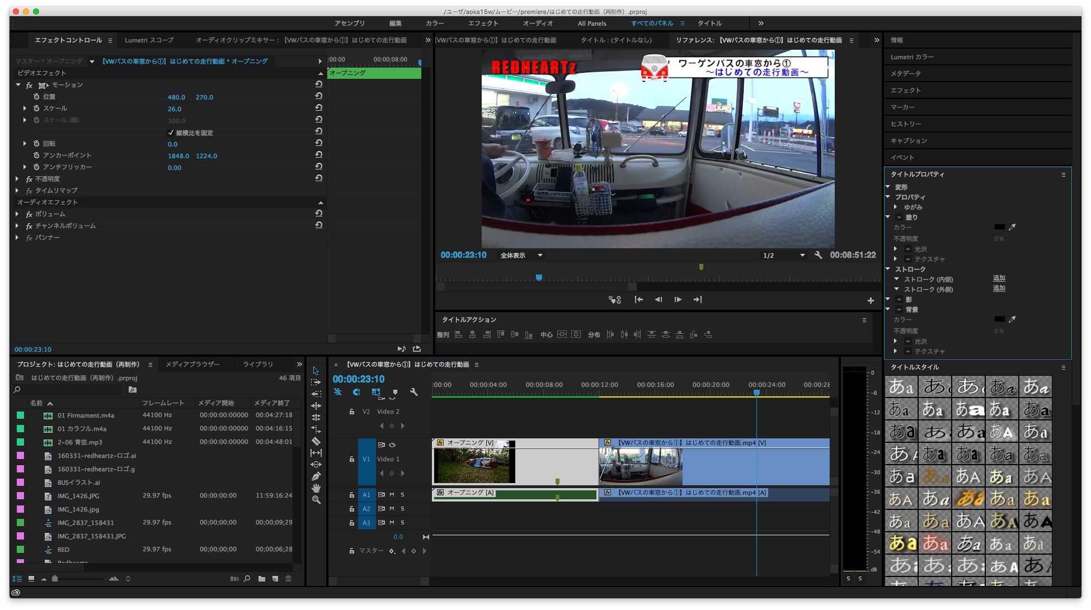
Task: Step back one frame in reference monitor
Action: click(659, 300)
